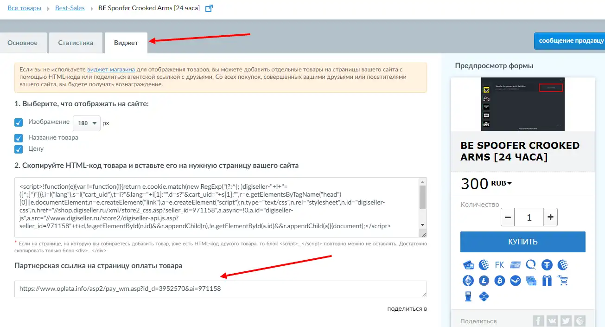Click Предпросмотр формы heading
605x327 pixels.
pyautogui.click(x=494, y=65)
